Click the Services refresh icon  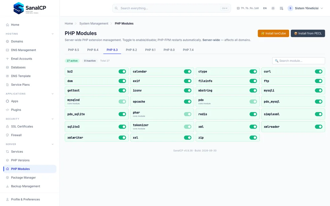pos(7,152)
